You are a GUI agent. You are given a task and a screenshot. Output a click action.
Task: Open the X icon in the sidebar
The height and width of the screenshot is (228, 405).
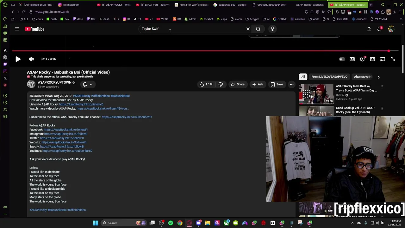coord(5,78)
